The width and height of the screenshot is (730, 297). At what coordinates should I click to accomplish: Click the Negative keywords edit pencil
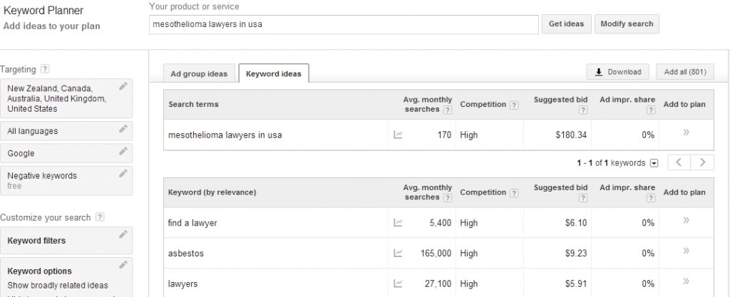click(x=123, y=173)
